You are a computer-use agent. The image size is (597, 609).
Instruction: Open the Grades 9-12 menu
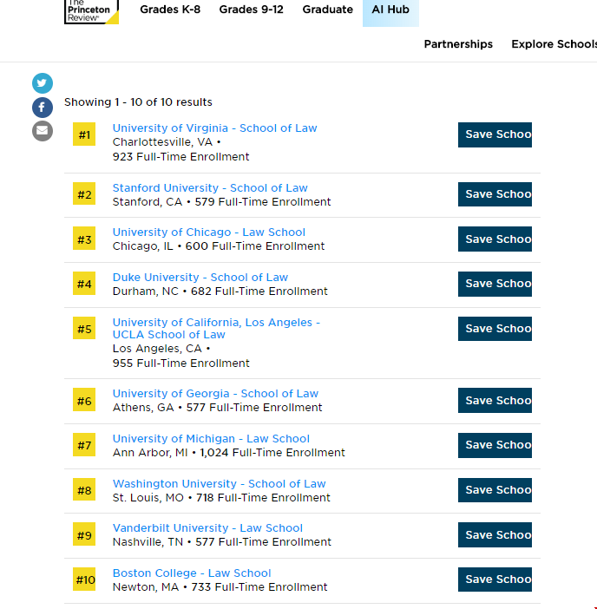pos(251,10)
